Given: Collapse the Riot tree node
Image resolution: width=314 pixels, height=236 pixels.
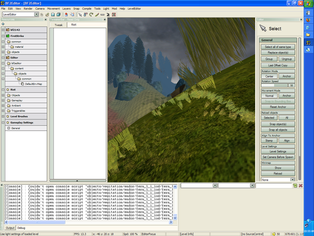Looking at the screenshot, I should tap(3, 90).
